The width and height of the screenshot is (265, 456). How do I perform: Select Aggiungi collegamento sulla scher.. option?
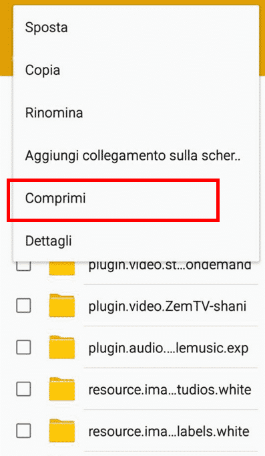pos(136,155)
